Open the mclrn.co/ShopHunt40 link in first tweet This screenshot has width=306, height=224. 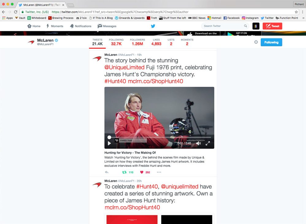(155, 81)
